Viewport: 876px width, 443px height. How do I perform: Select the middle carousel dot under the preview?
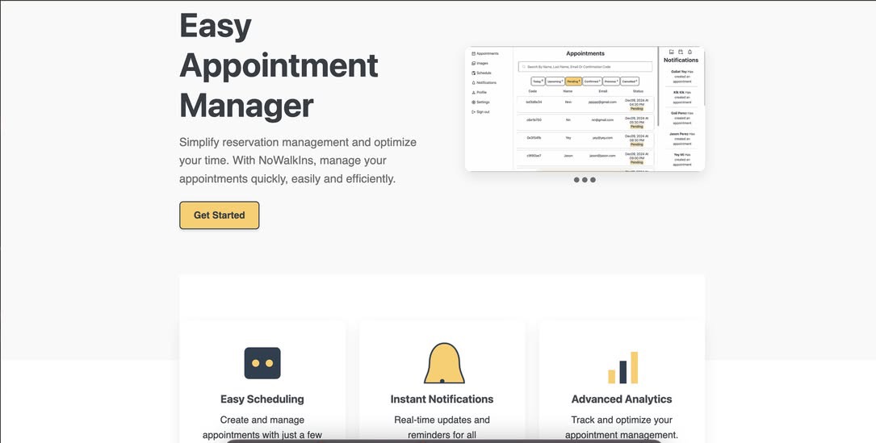585,180
